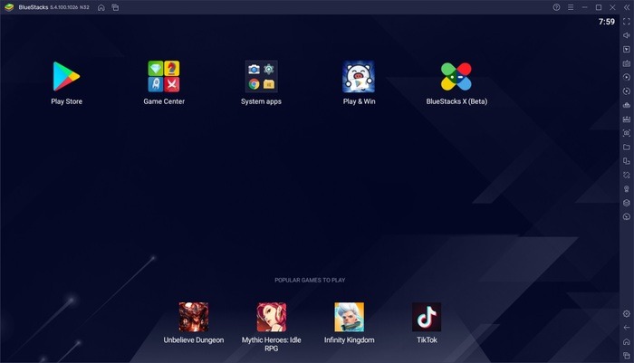
Task: Click the sync operations circular-arrow icon
Action: click(627, 91)
